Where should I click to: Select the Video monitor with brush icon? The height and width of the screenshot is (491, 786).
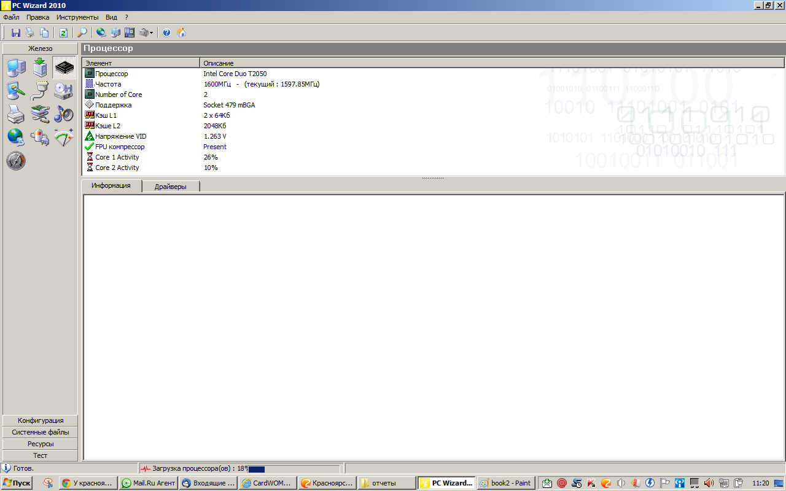point(16,91)
